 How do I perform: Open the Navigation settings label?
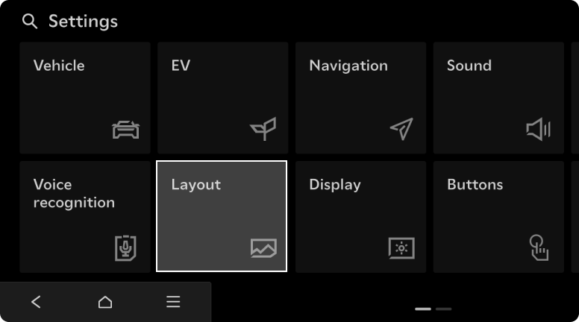[x=348, y=66]
